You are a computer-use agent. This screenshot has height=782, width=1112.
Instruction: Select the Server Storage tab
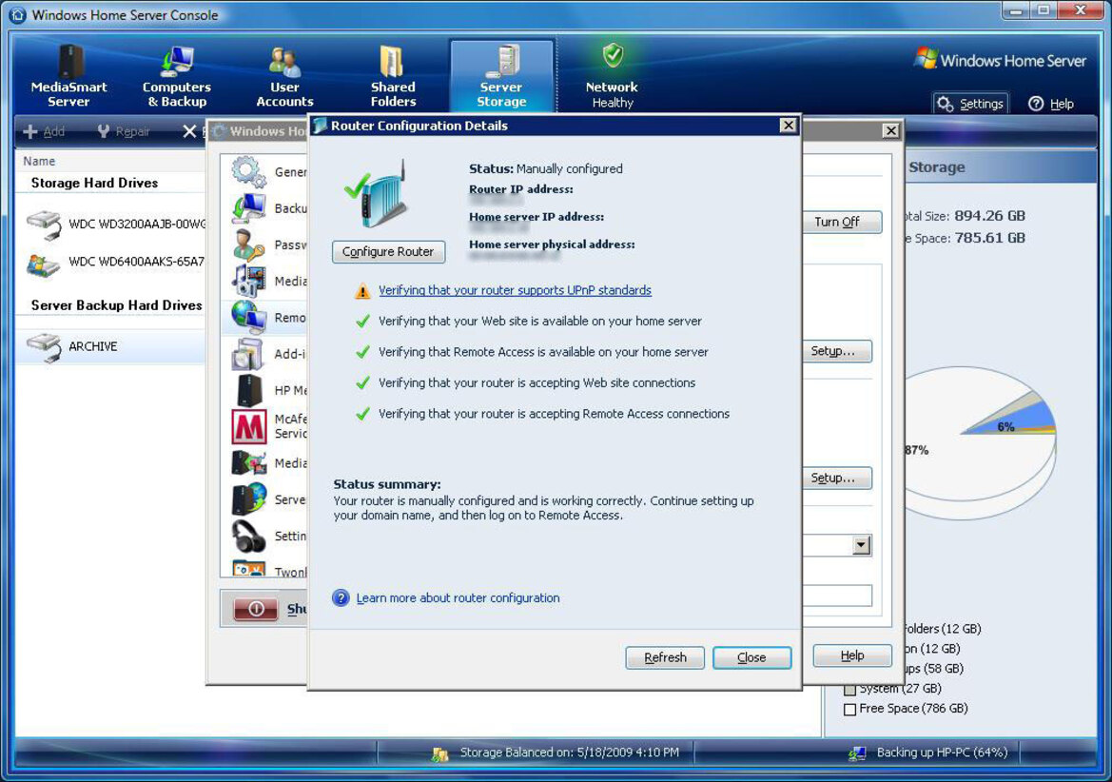click(501, 76)
